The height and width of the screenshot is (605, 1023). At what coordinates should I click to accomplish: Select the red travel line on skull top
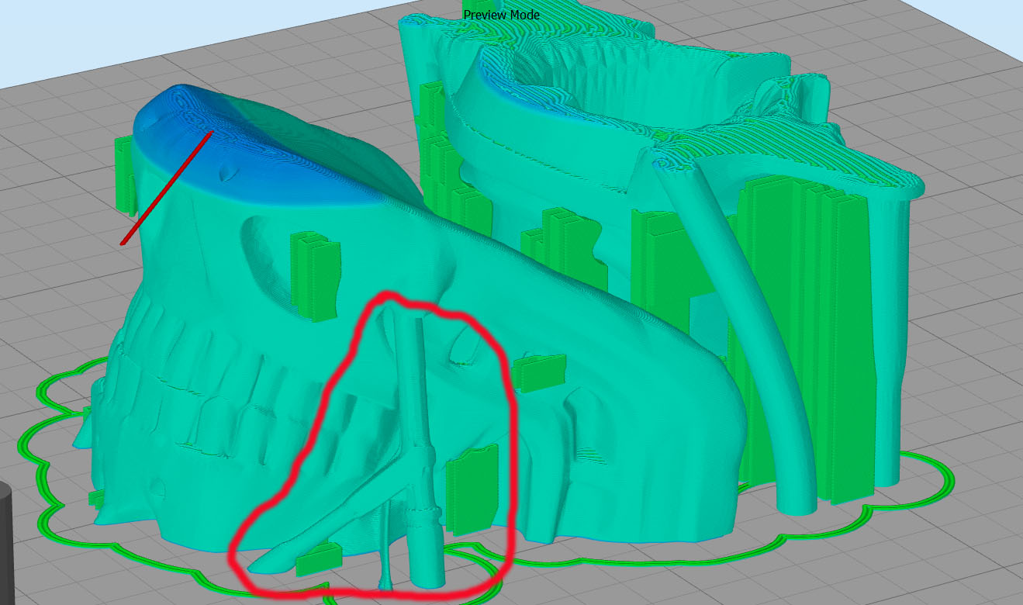[166, 188]
